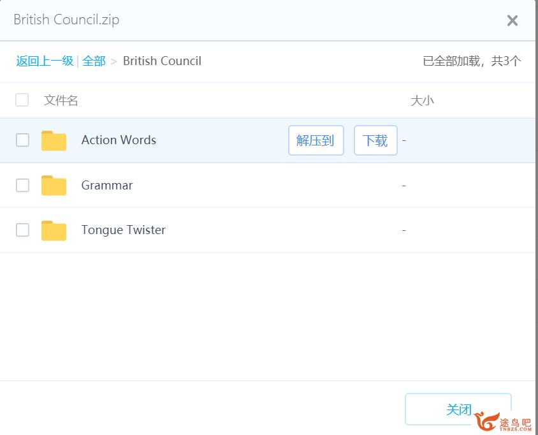
Task: Go back via 返回上一级 link
Action: pyautogui.click(x=45, y=61)
